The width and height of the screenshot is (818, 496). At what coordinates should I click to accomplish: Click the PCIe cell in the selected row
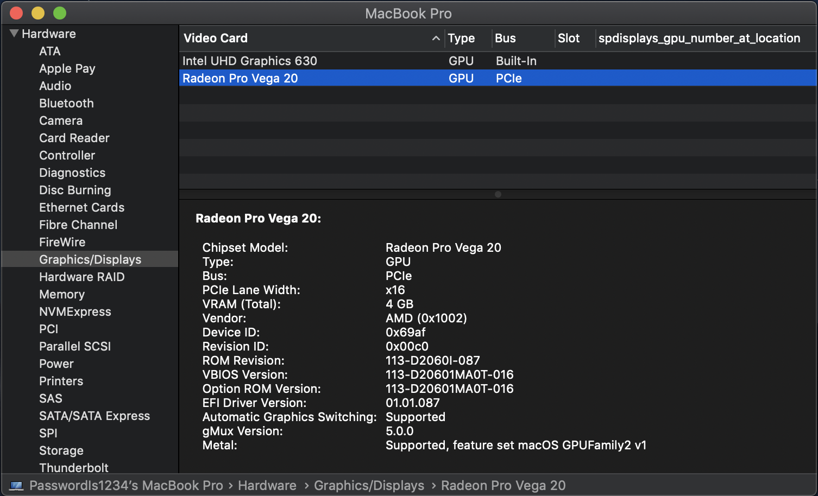point(509,78)
